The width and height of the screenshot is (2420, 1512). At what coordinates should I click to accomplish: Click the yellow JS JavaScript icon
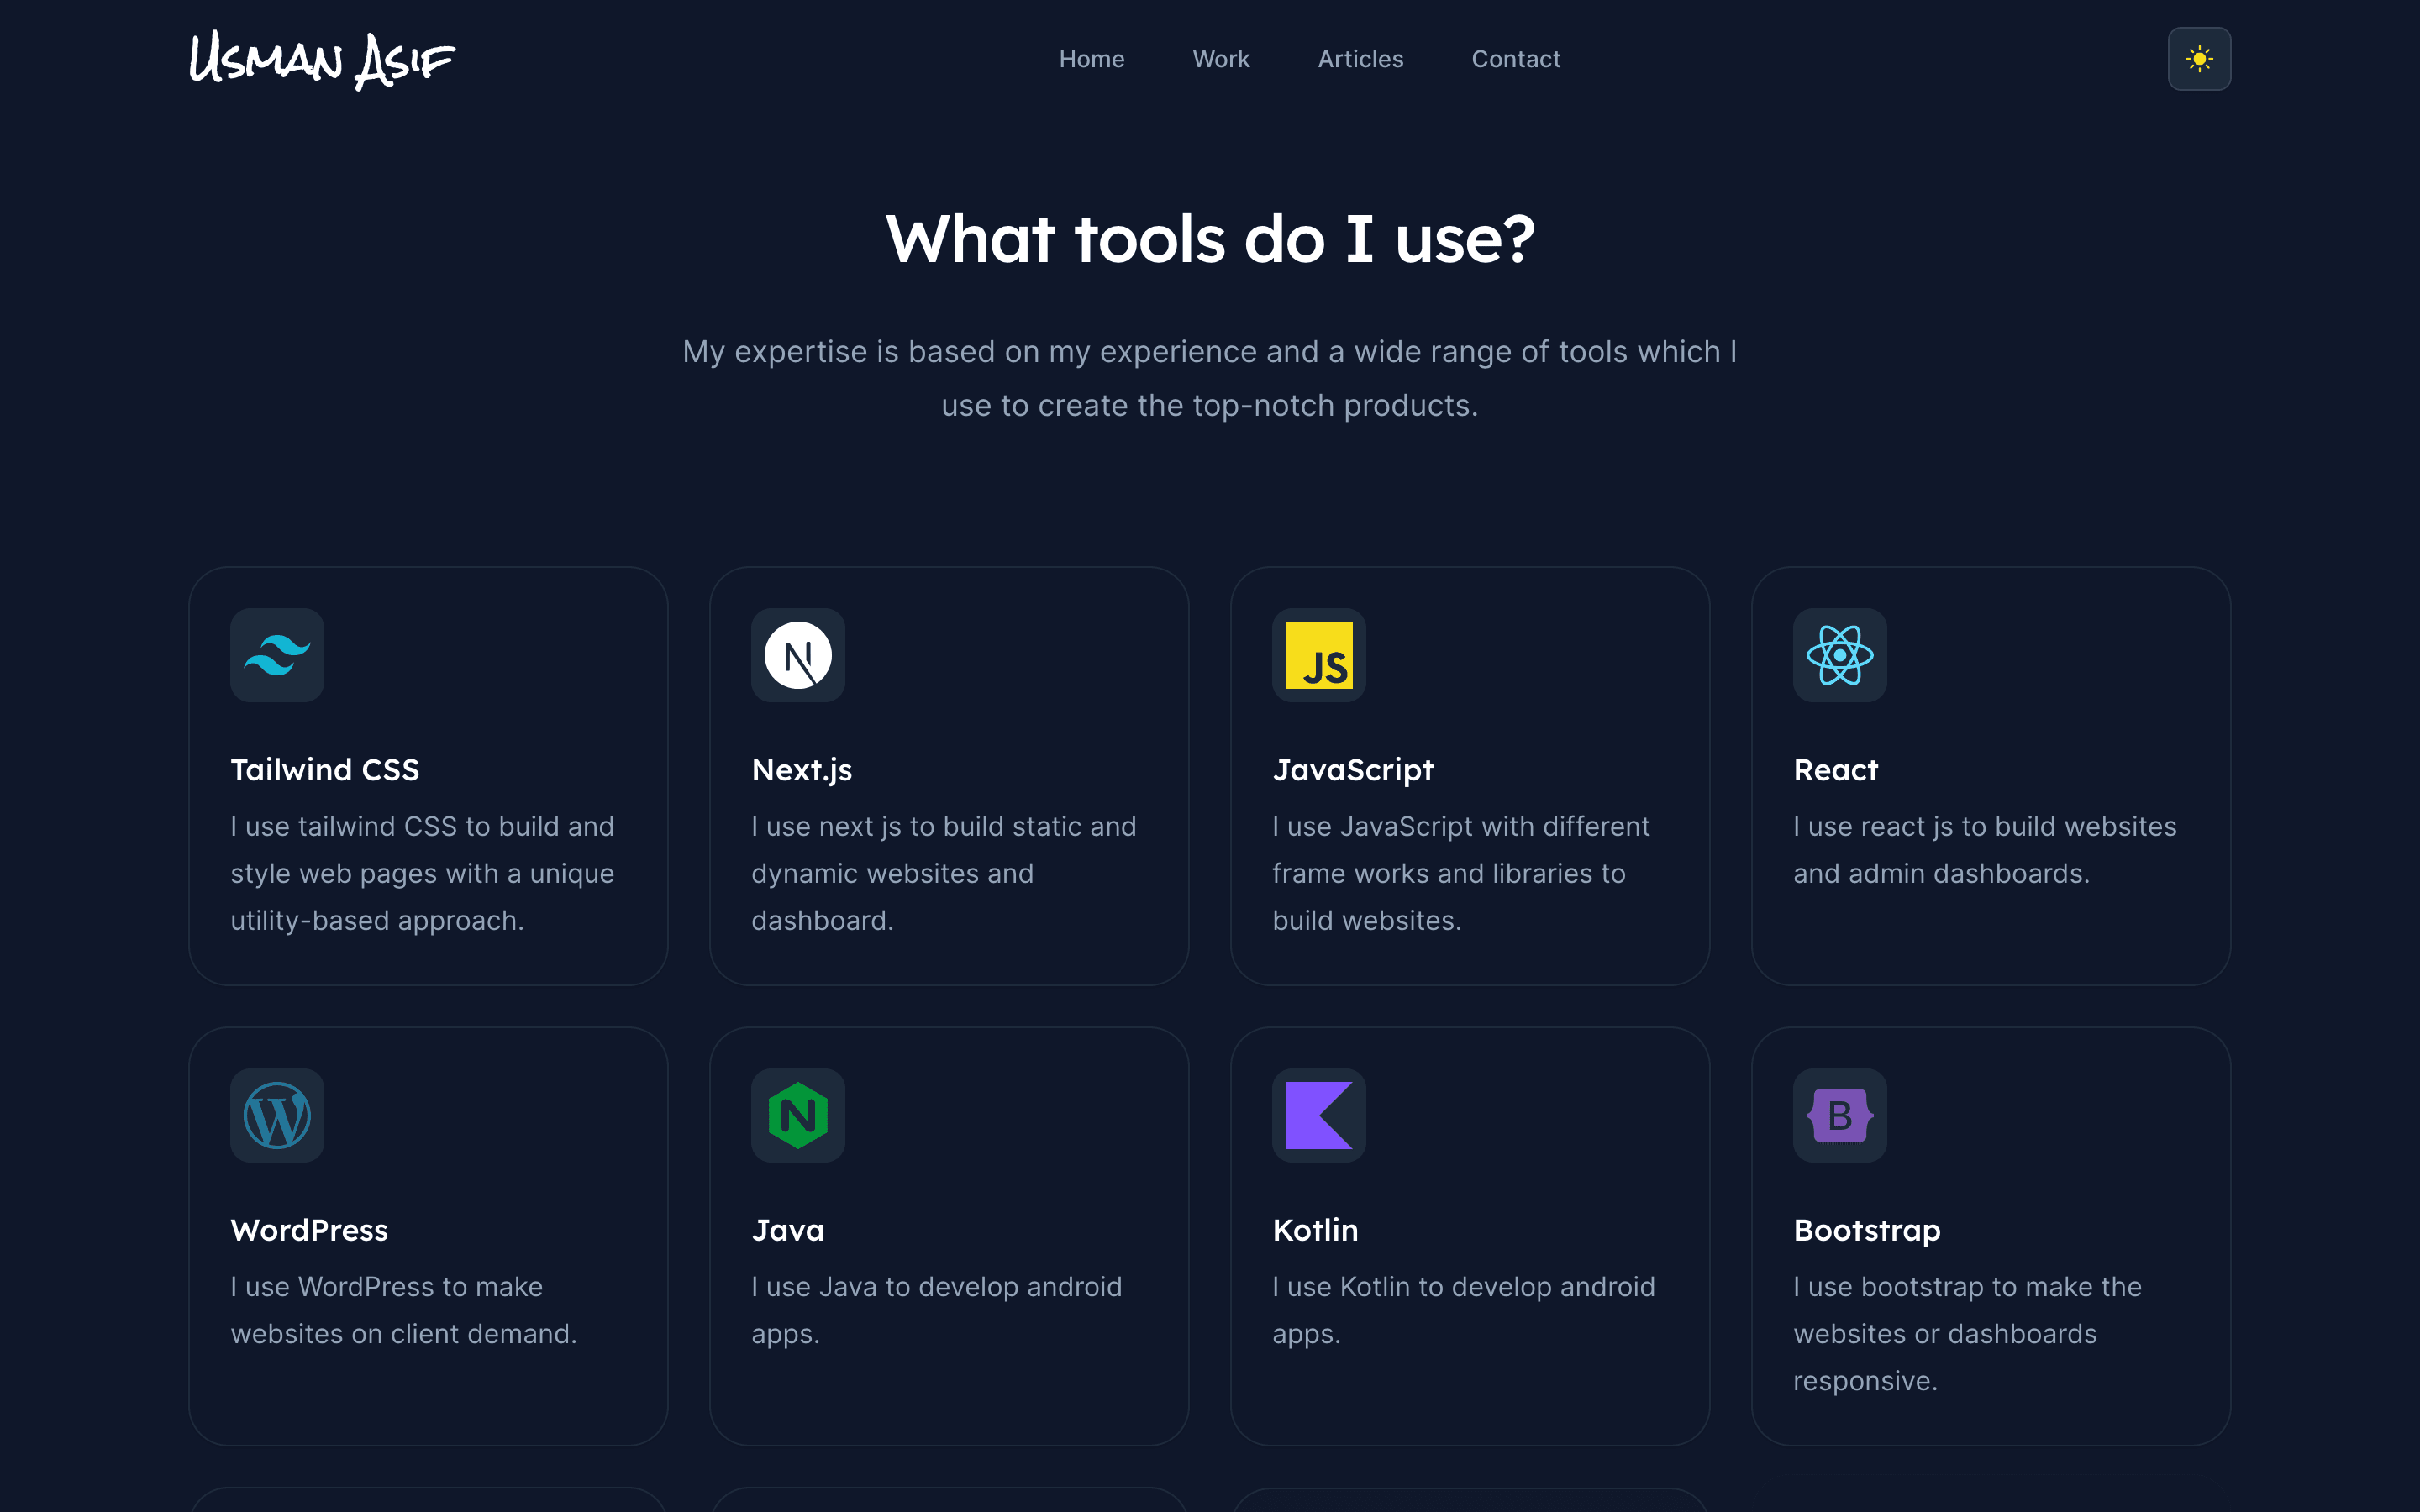tap(1318, 655)
